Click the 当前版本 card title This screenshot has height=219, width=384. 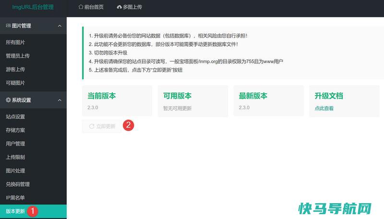coord(102,96)
